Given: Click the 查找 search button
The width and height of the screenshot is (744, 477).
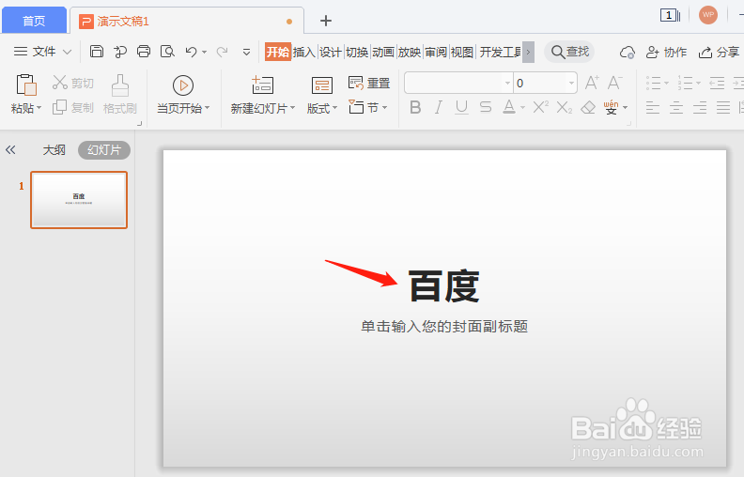Looking at the screenshot, I should [569, 52].
